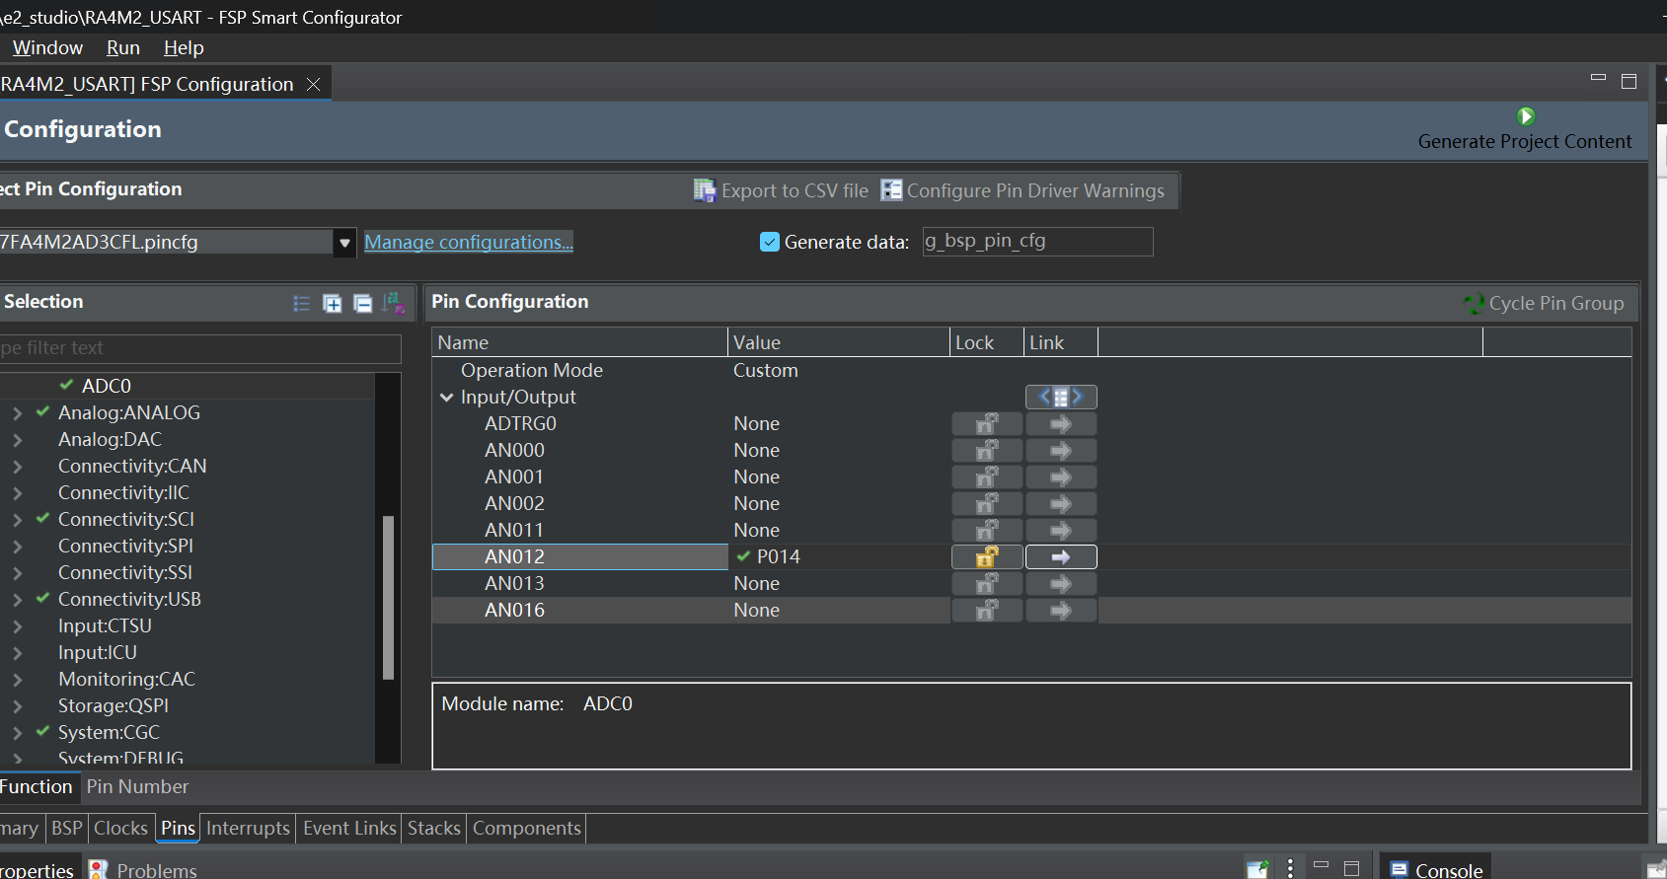1667x879 pixels.
Task: Click the Cycle Pin Group icon
Action: (x=1474, y=304)
